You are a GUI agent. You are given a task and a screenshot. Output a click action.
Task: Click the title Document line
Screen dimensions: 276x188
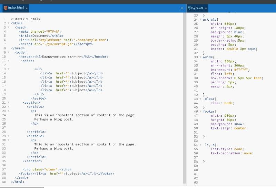click(x=41, y=36)
